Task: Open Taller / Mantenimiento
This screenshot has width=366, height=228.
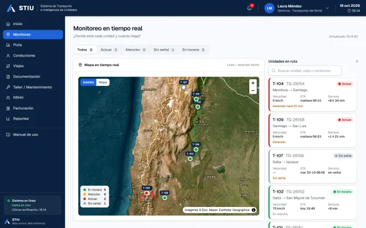Action: [33, 87]
